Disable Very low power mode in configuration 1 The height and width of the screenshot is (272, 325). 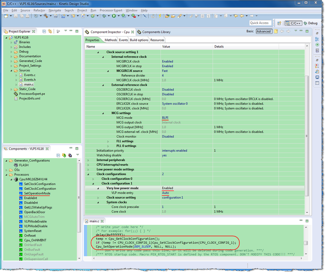pyautogui.click(x=168, y=188)
